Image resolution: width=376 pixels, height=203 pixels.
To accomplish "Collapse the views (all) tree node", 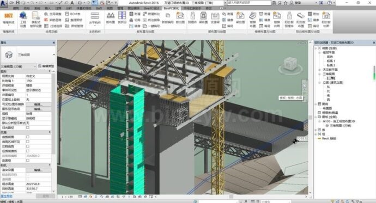I will [x=316, y=48].
